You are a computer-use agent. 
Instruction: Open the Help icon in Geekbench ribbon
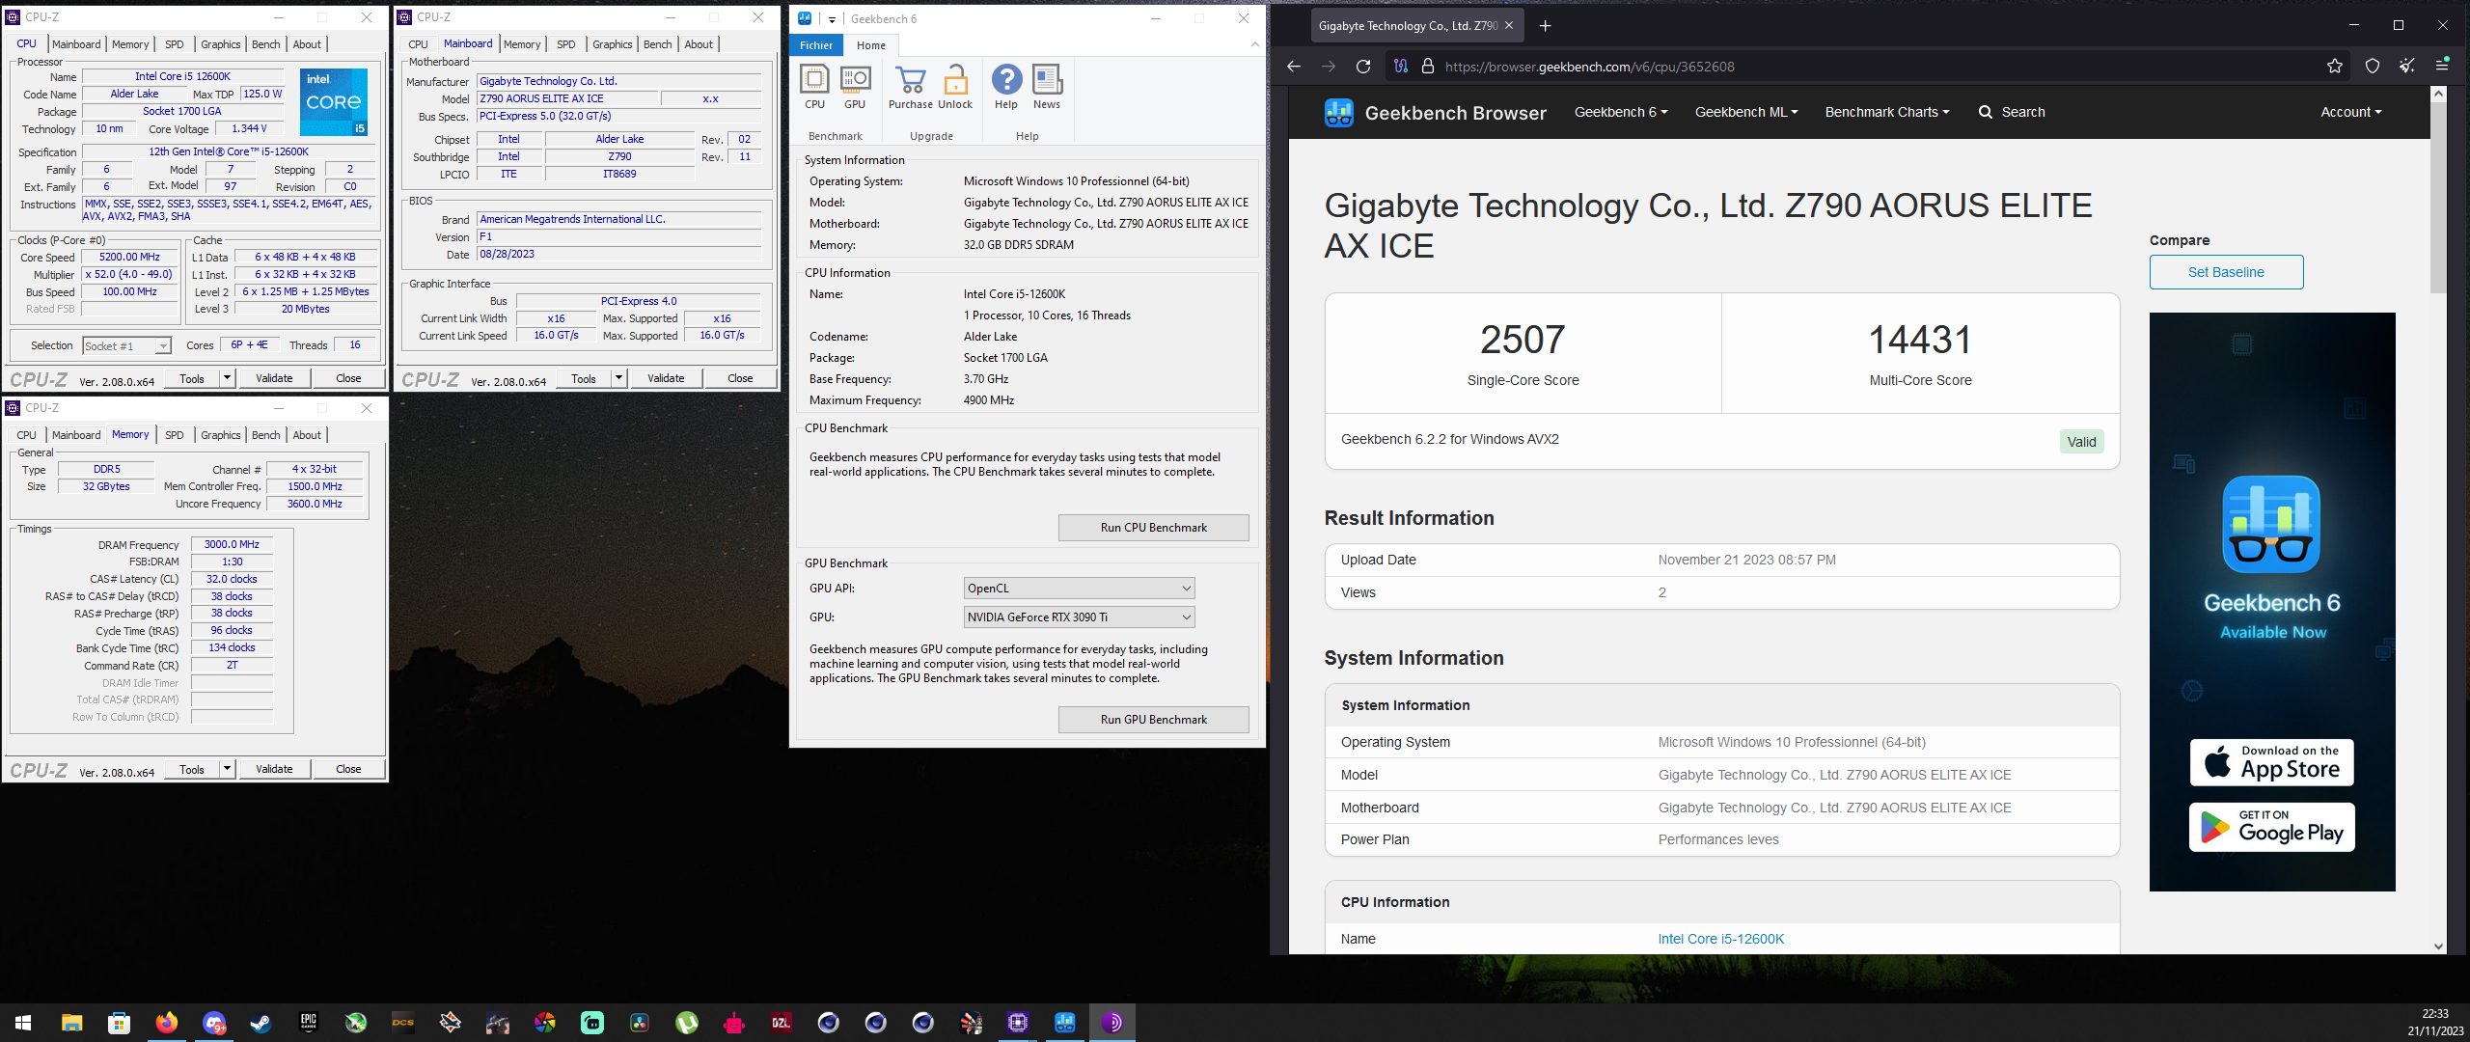point(1006,87)
